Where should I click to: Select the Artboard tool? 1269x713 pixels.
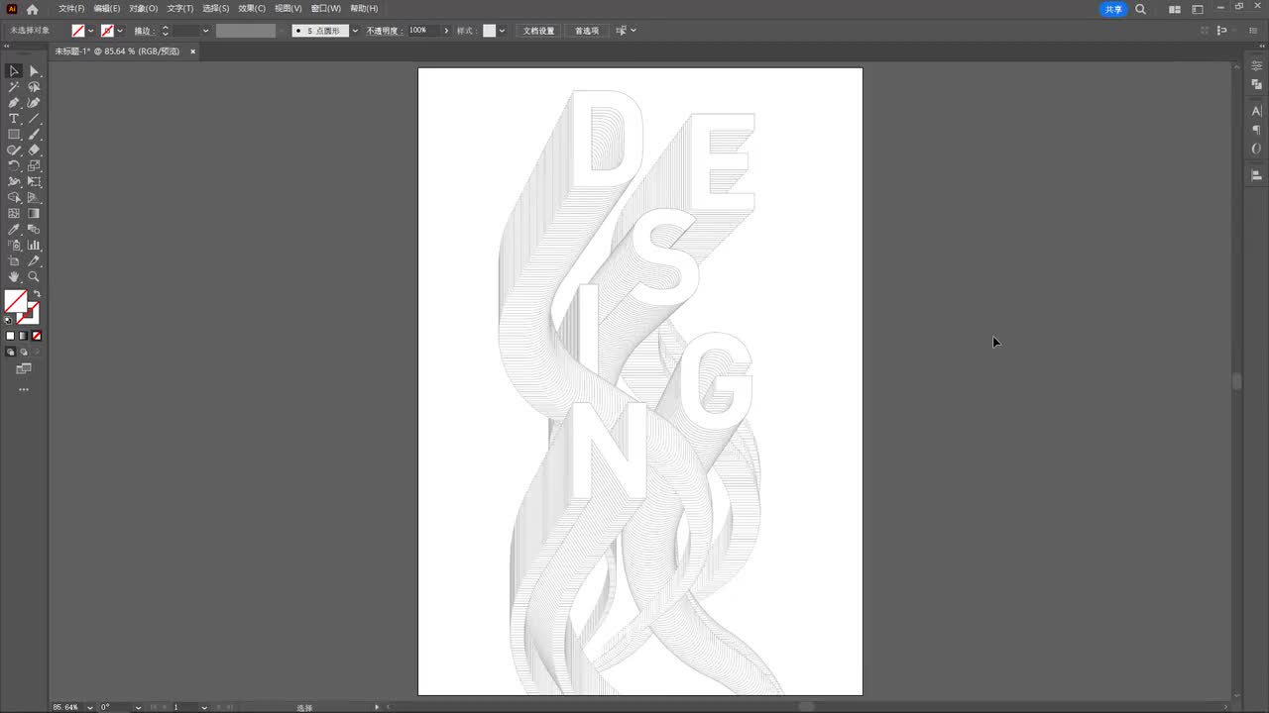(x=14, y=261)
